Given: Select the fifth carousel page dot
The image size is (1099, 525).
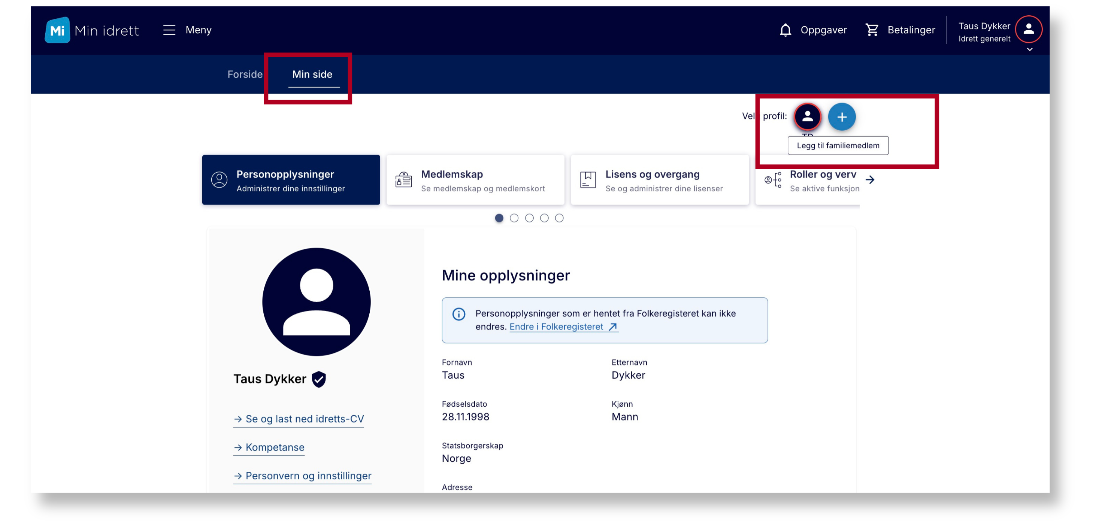Looking at the screenshot, I should pyautogui.click(x=559, y=218).
